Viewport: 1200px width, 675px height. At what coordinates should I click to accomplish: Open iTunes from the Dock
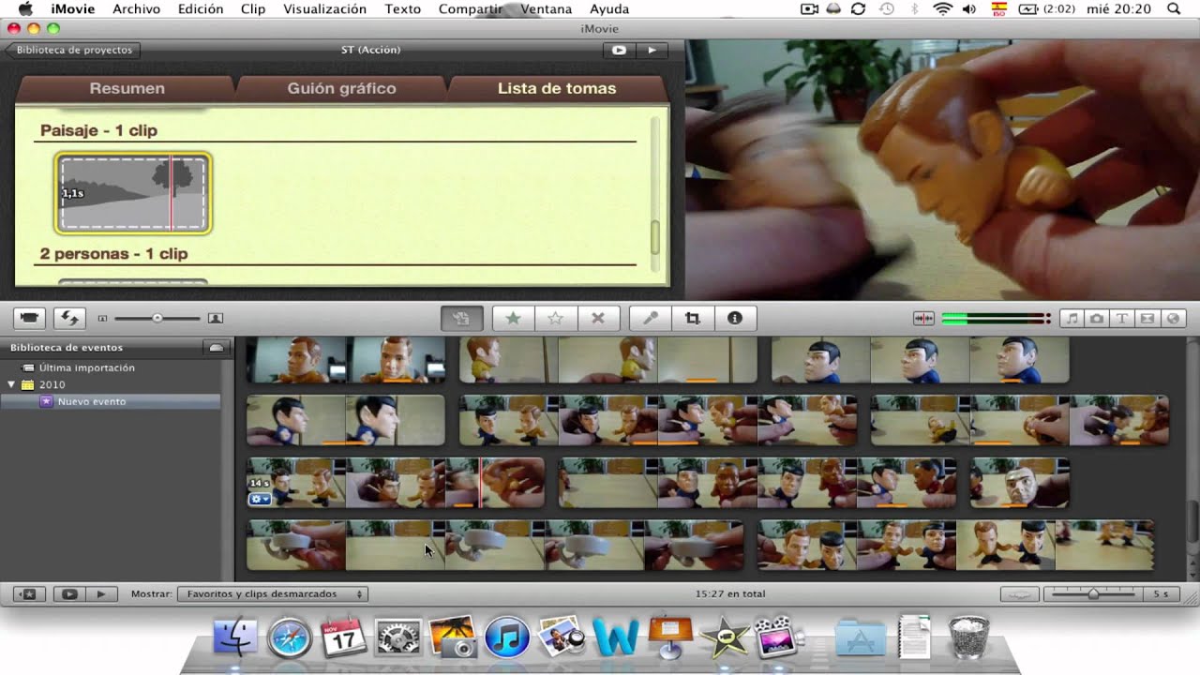(507, 639)
